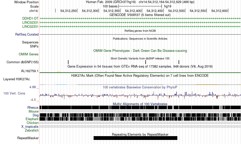Click Multiz Alignments of 100 Vertebrates title
This screenshot has width=241, height=144.
tap(140, 104)
